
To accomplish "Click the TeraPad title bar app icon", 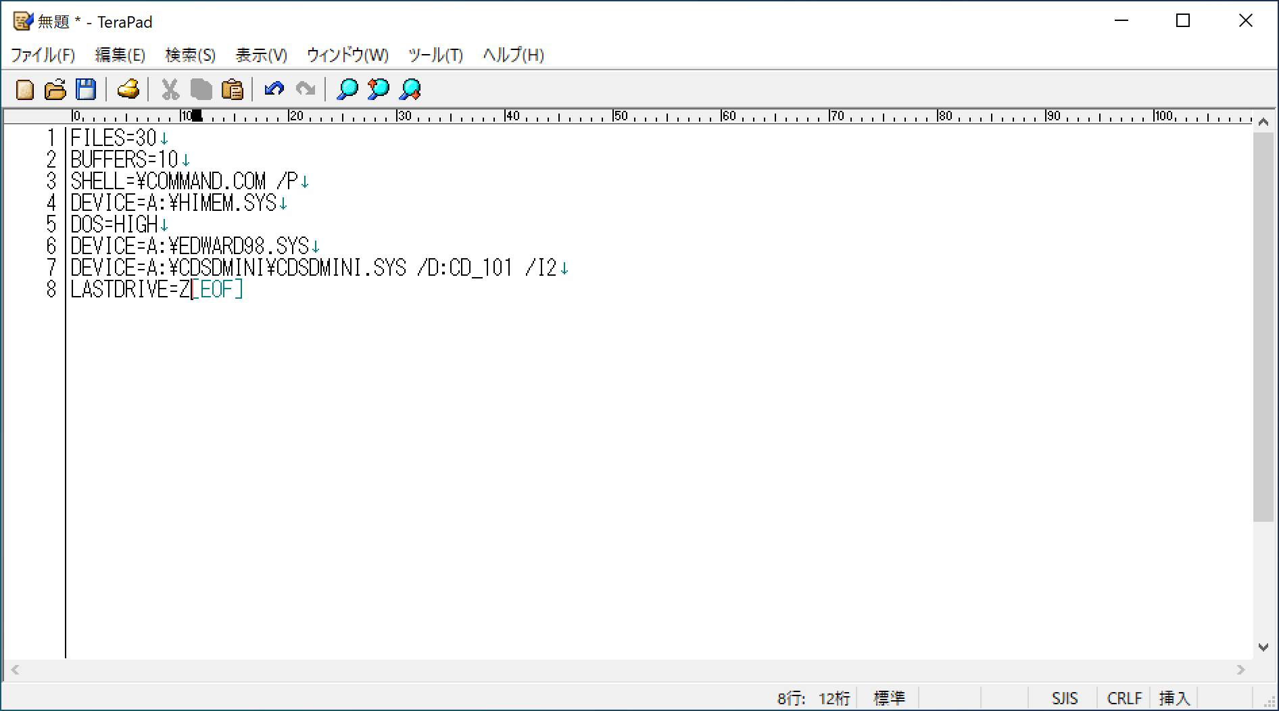I will click(x=23, y=22).
